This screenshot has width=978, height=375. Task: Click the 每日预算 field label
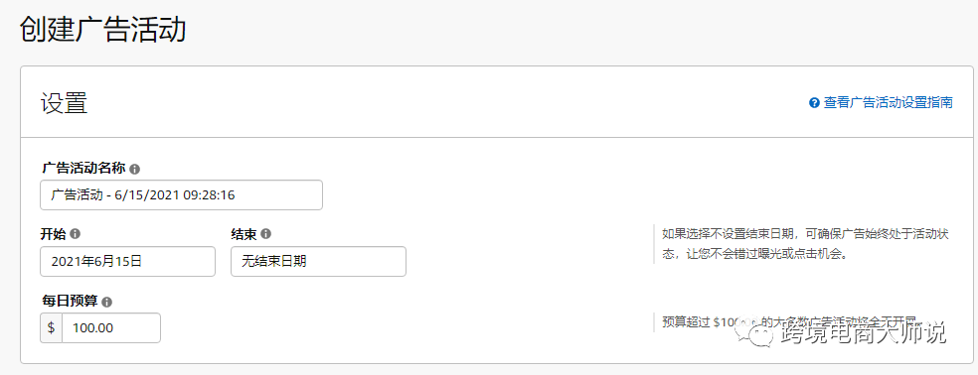70,302
